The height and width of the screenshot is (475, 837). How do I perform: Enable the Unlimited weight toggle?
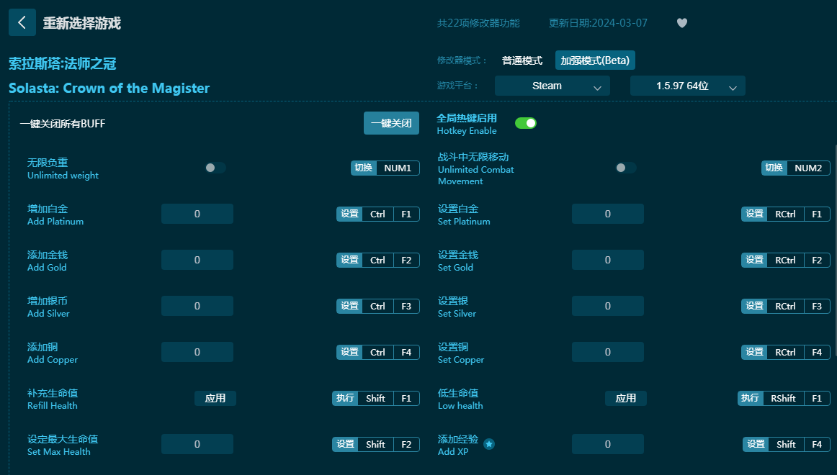click(215, 168)
